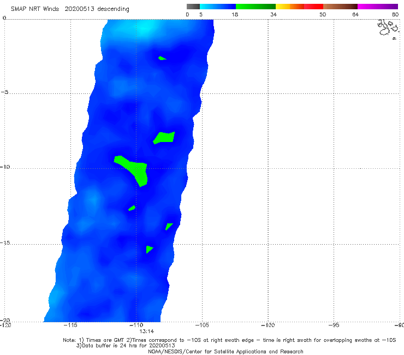Click the color bar label "5"
The height and width of the screenshot is (355, 404).
tap(201, 15)
